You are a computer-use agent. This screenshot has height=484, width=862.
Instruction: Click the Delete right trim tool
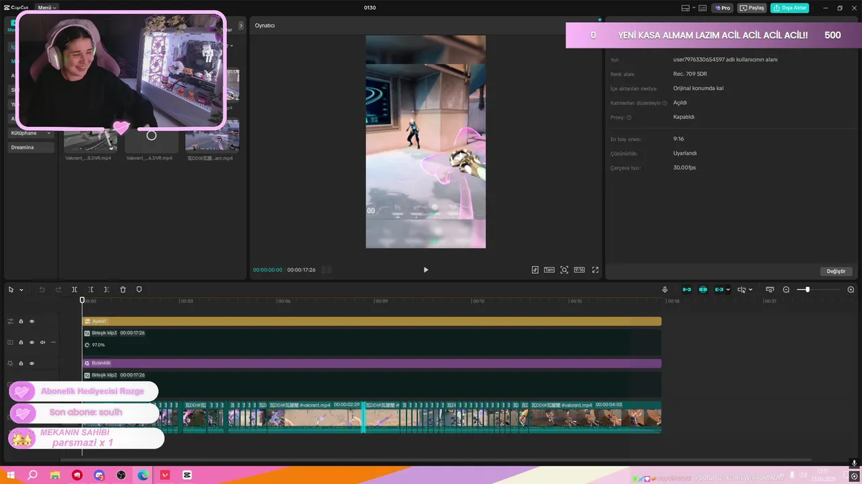coord(106,290)
